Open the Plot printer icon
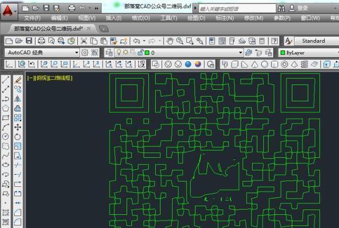This screenshot has height=228, width=339. (41, 41)
